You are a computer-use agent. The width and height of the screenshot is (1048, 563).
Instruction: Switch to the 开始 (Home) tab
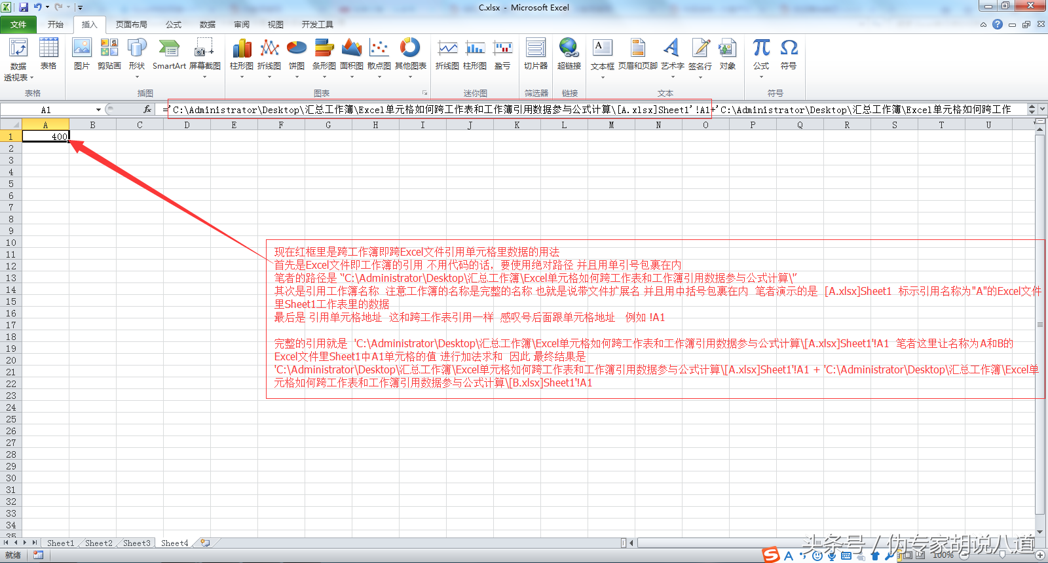56,25
